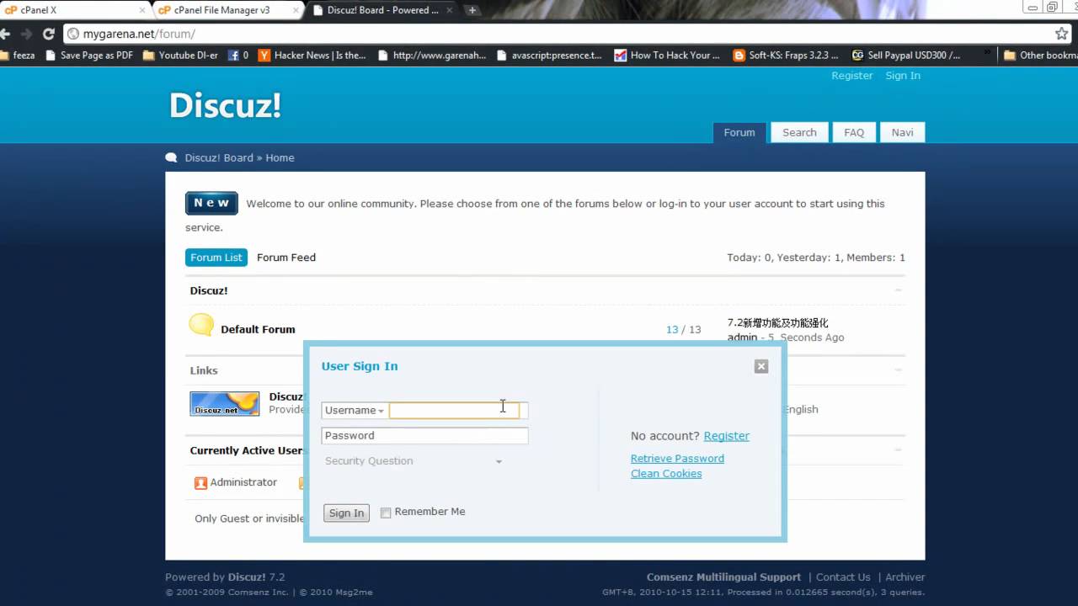Viewport: 1078px width, 606px height.
Task: Open the FAQ navigation tab
Action: pyautogui.click(x=854, y=132)
